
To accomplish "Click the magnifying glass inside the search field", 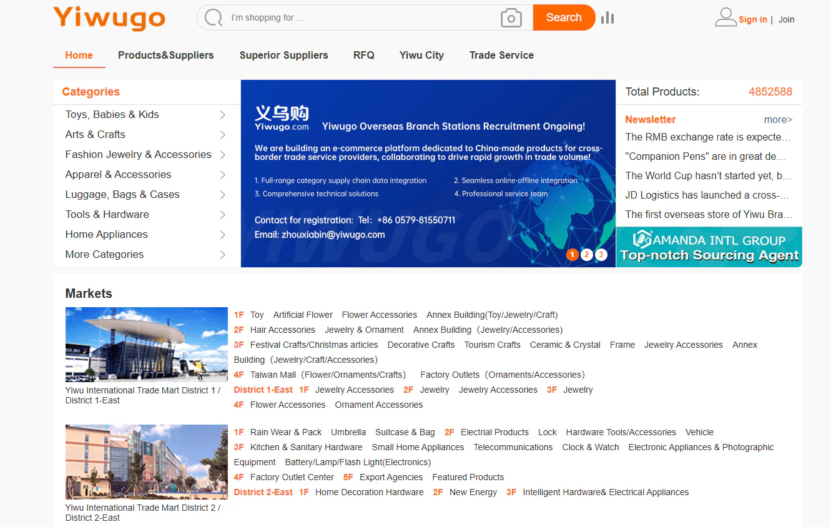I will pos(213,17).
